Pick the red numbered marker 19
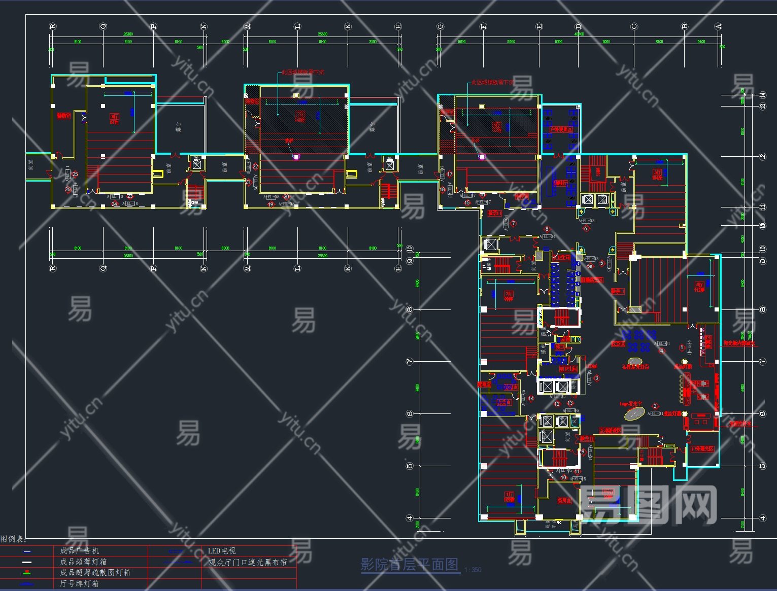This screenshot has height=591, width=777. point(271,205)
